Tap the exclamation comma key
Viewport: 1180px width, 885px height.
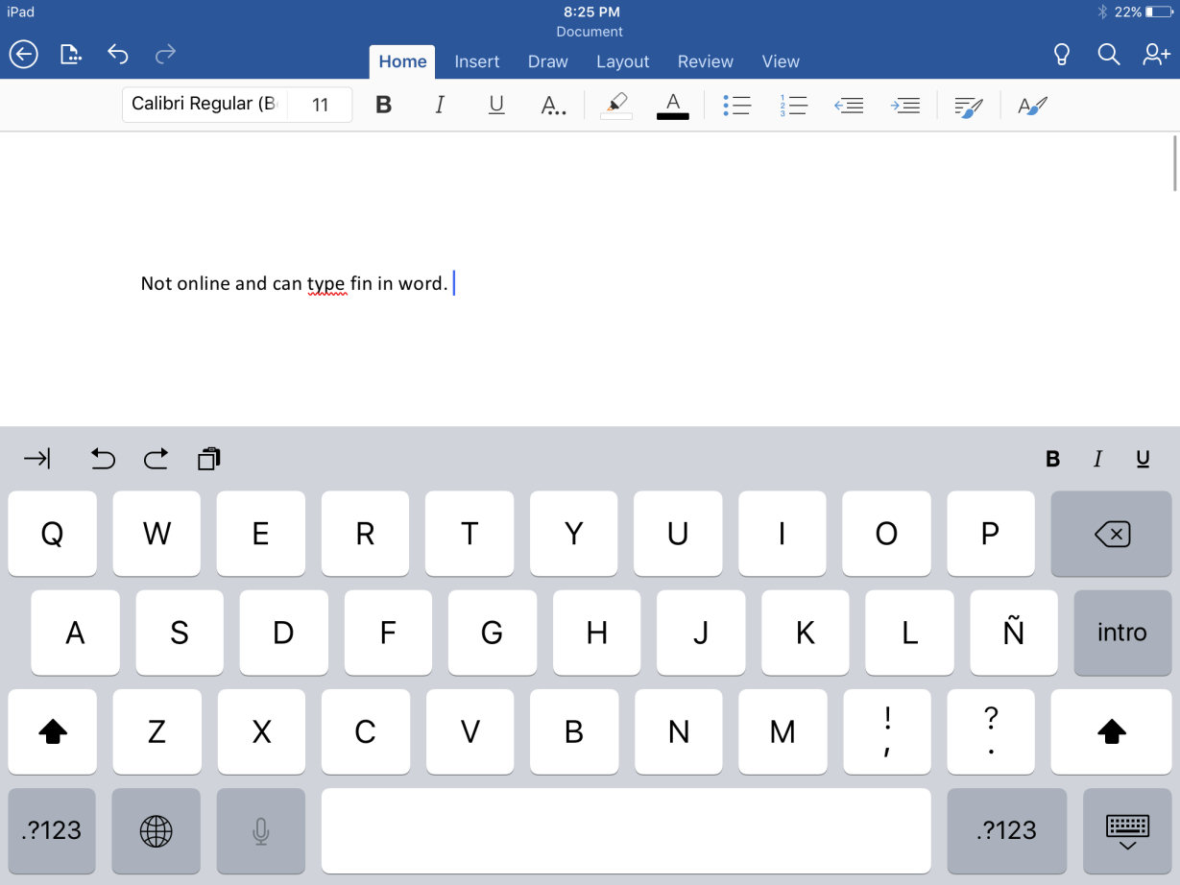click(x=887, y=731)
